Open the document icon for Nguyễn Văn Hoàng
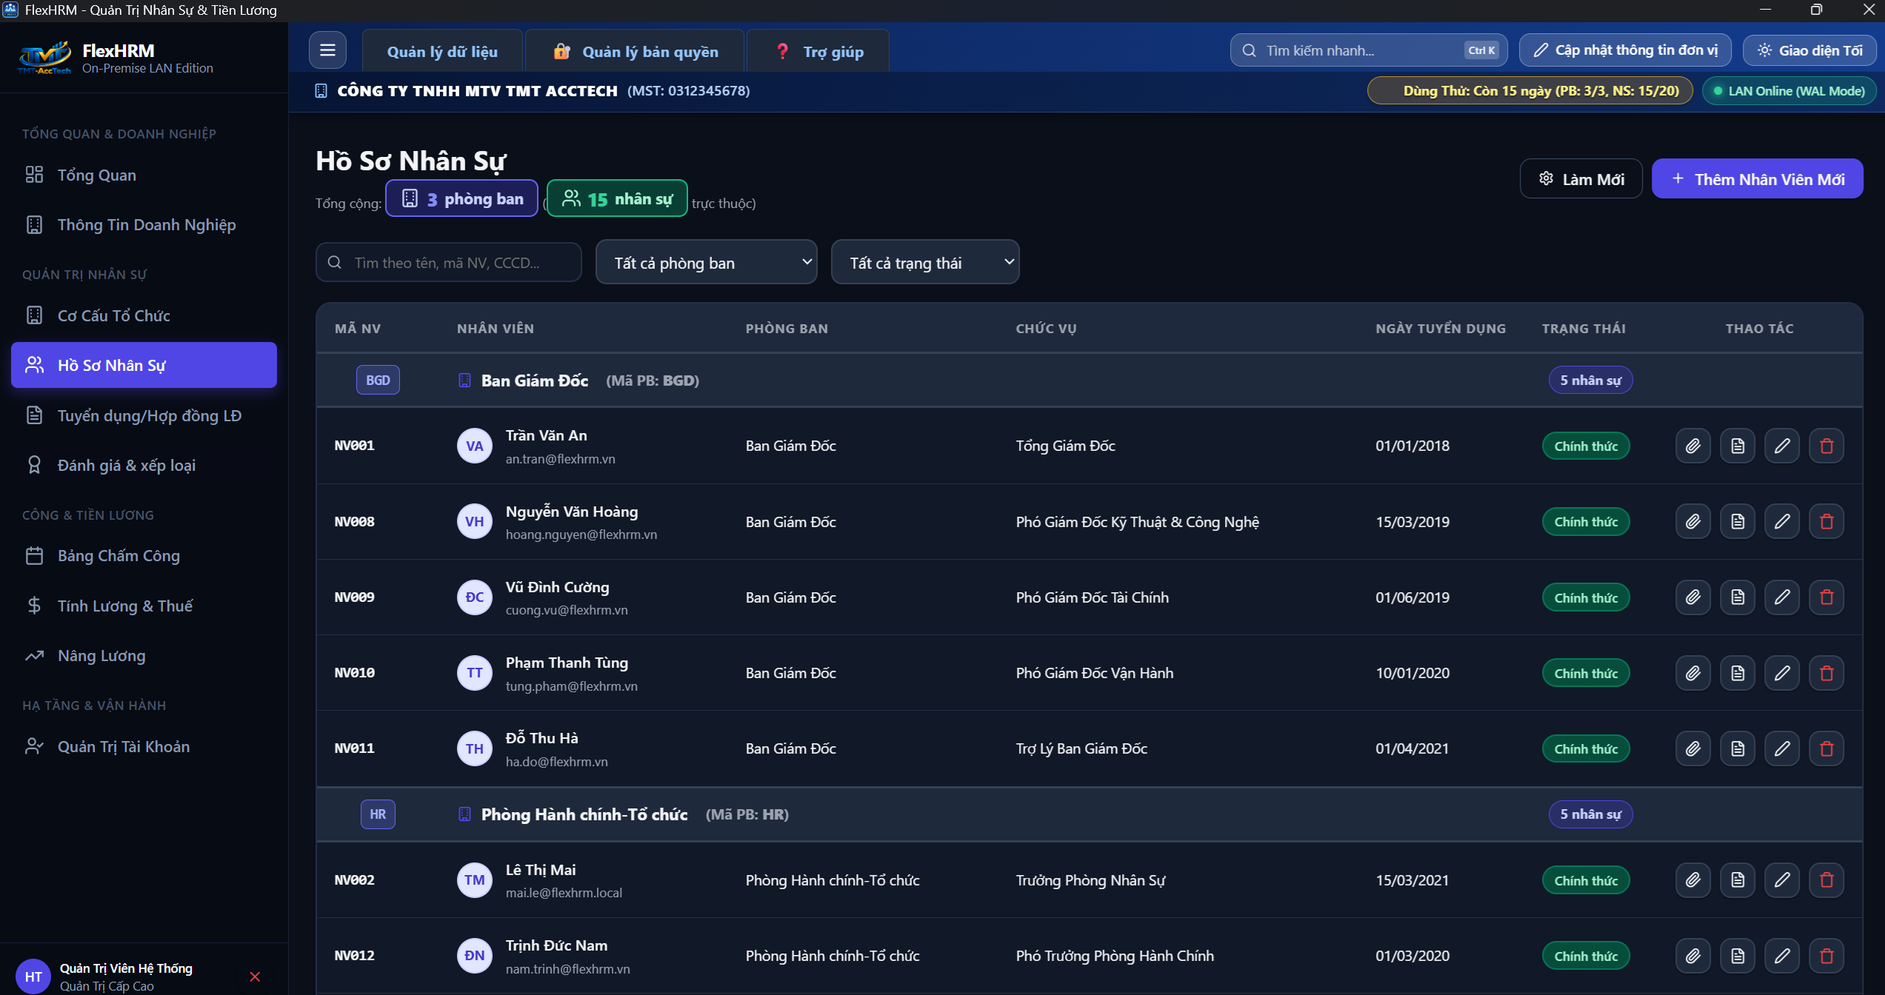Screen dimensions: 1885x995 pos(1737,521)
